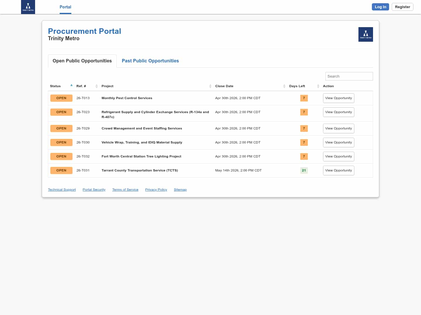Image resolution: width=421 pixels, height=315 pixels.
Task: Switch to Past Public Opportunities tab
Action: 150,61
